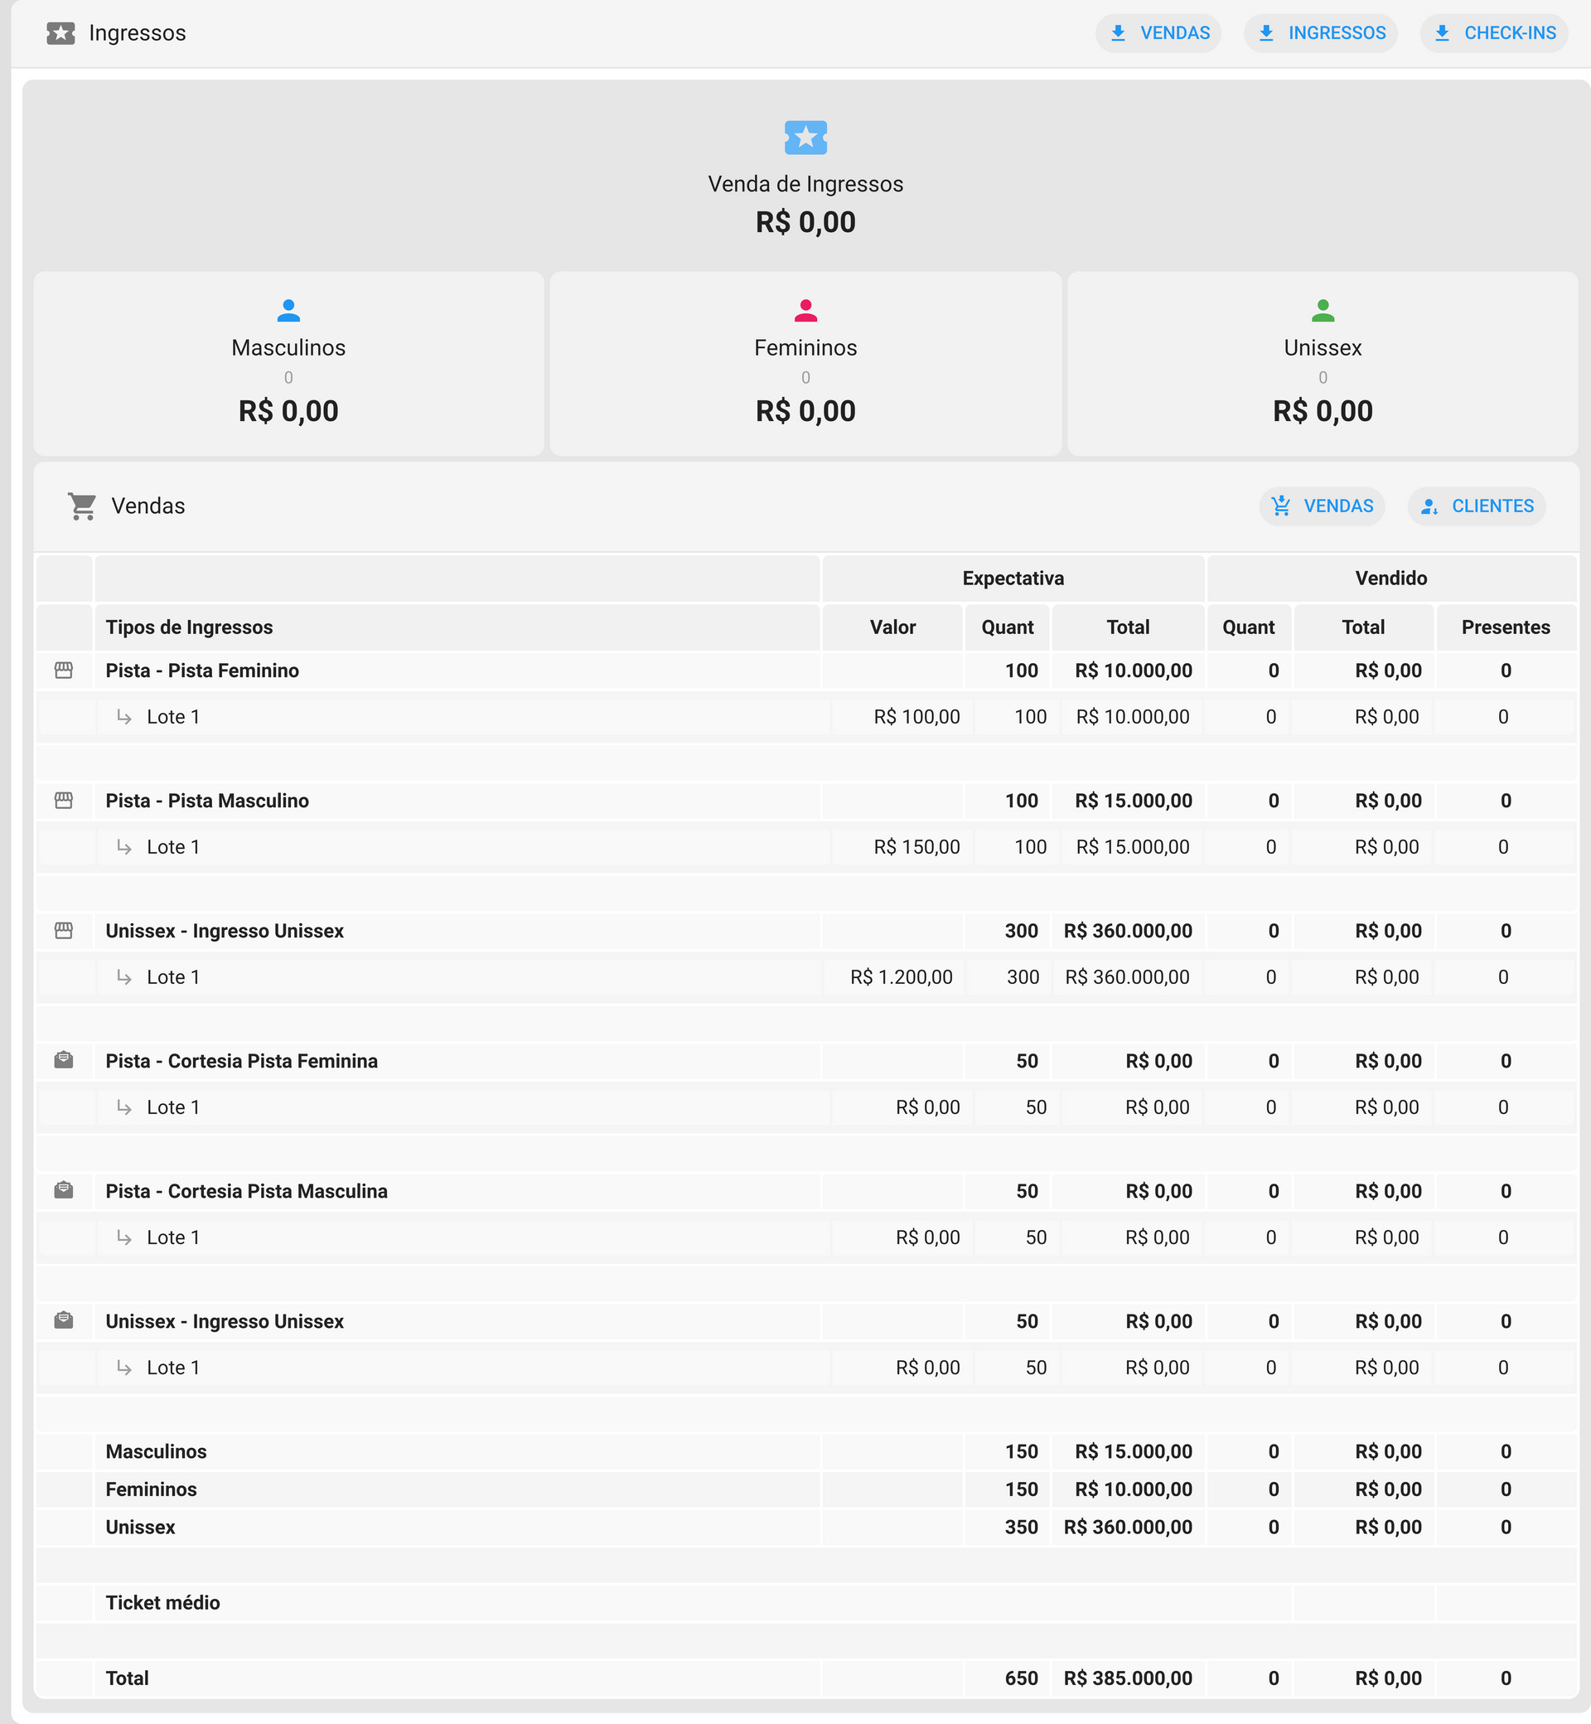Image resolution: width=1591 pixels, height=1724 pixels.
Task: Click the Expectativa group header
Action: point(1013,578)
